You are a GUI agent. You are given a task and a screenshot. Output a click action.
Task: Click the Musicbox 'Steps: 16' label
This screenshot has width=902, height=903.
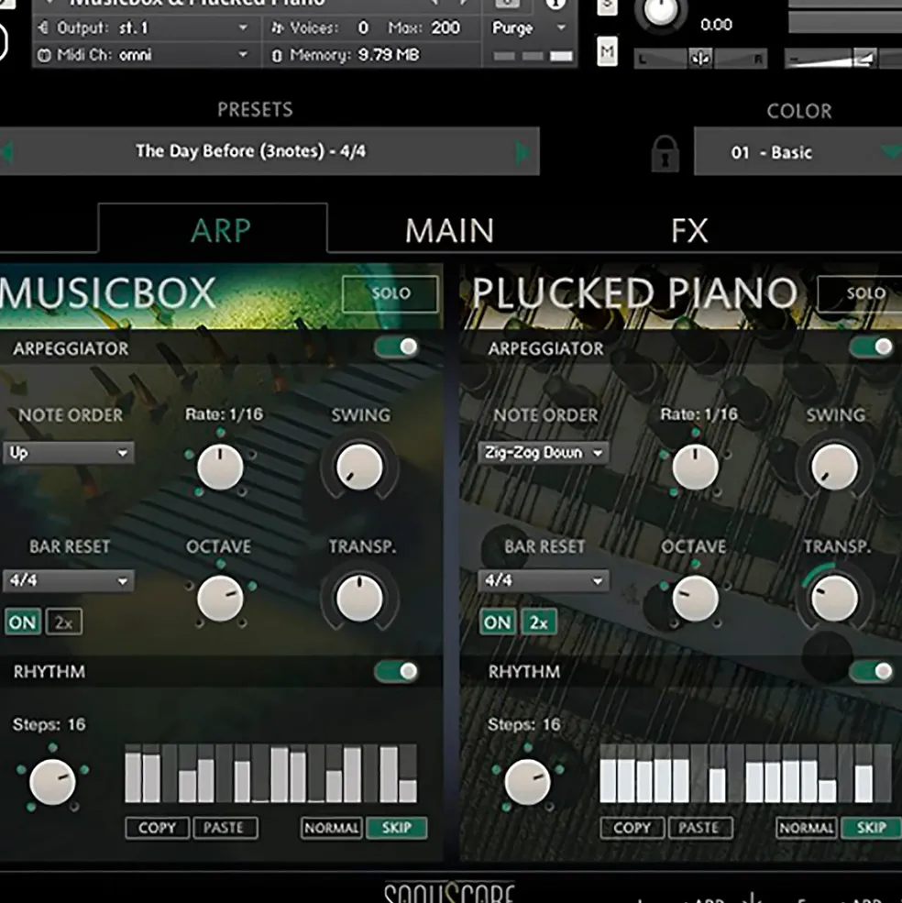pos(49,724)
